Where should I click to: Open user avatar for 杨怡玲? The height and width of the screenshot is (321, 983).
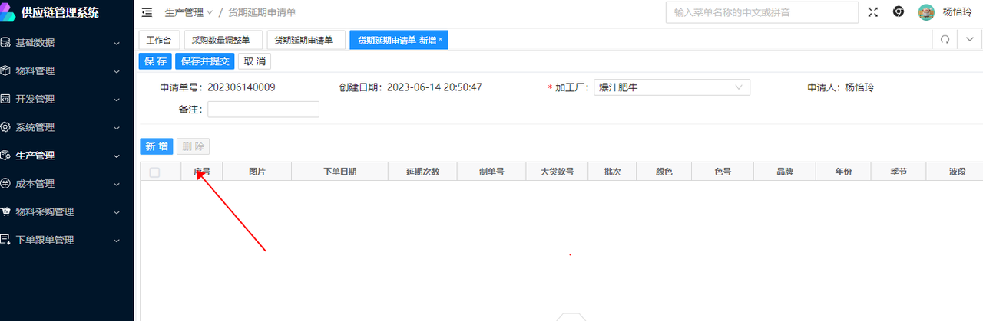click(x=926, y=12)
